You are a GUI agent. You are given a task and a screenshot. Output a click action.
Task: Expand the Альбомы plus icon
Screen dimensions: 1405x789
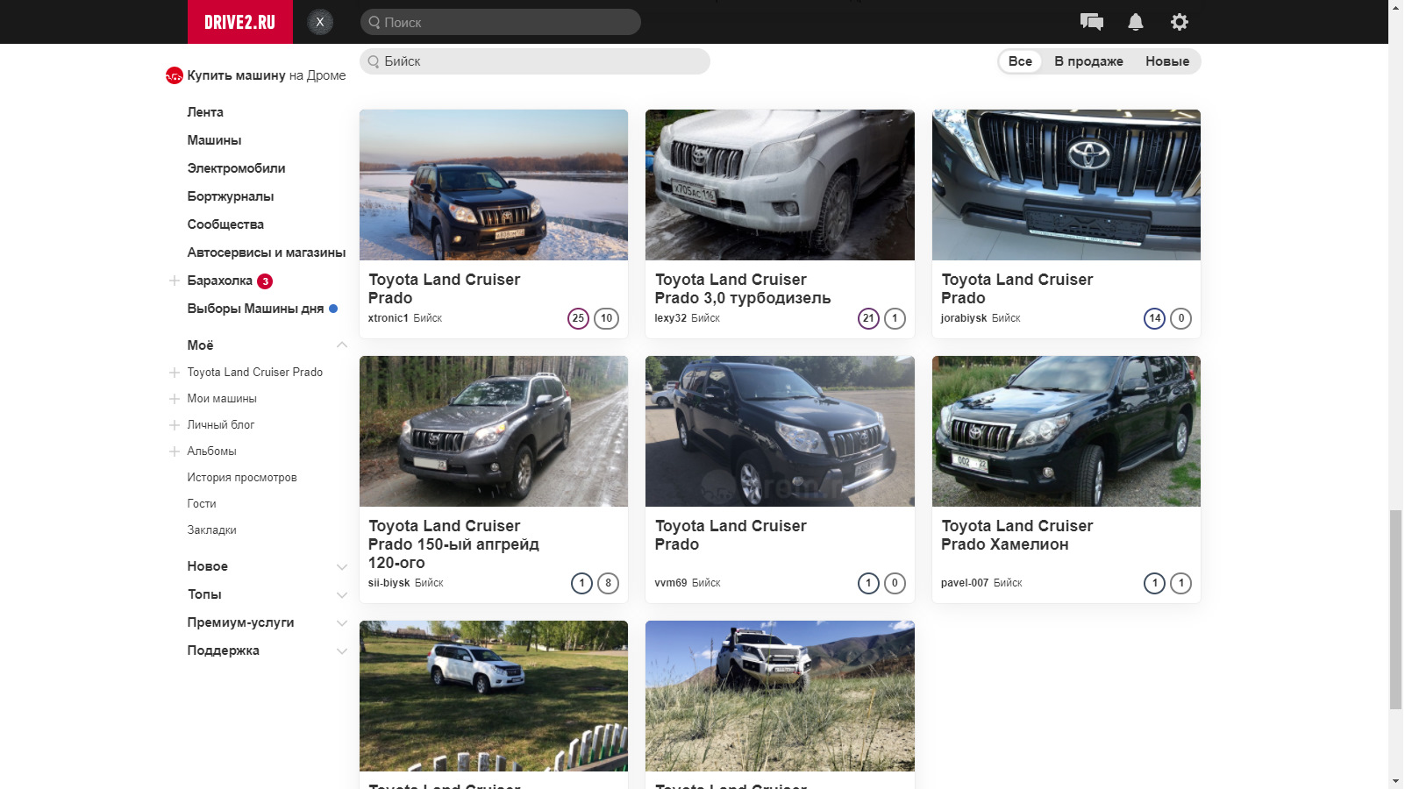pyautogui.click(x=175, y=451)
